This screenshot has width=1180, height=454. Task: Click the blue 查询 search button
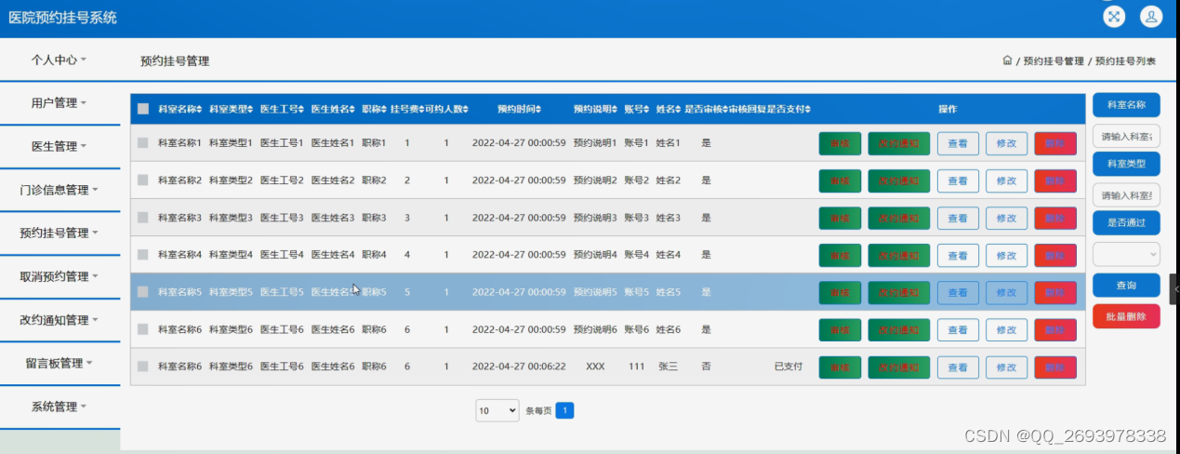(x=1126, y=286)
